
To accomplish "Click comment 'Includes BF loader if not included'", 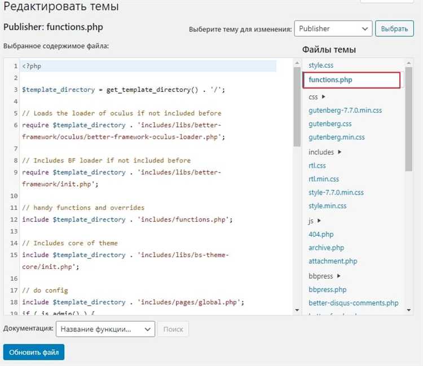I will [106, 161].
